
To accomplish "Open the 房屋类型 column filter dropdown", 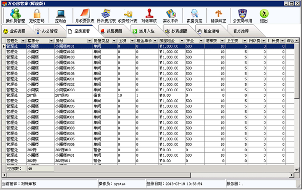I will 114,41.
